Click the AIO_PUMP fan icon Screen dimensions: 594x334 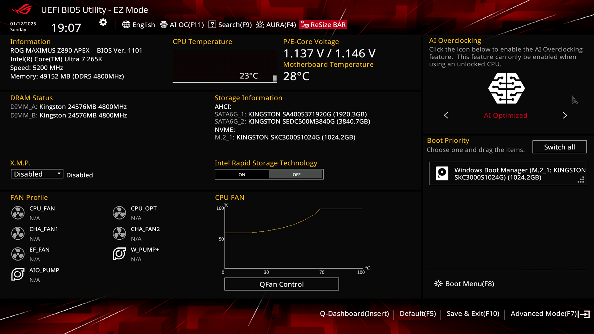tap(18, 274)
